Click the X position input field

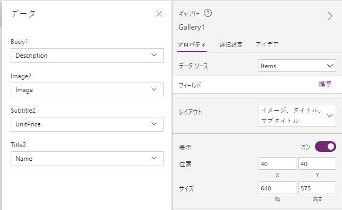pyautogui.click(x=277, y=163)
